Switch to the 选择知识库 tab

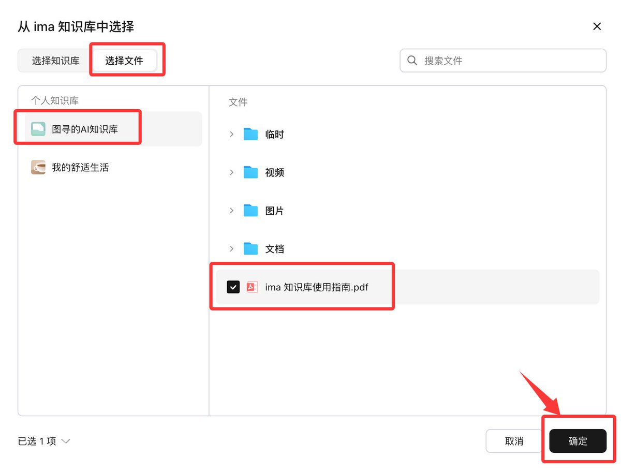click(55, 61)
